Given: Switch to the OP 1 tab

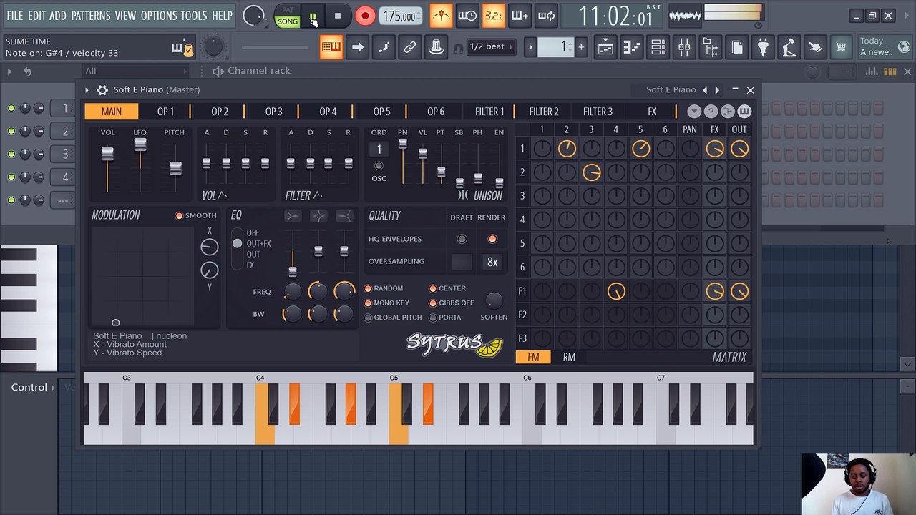Looking at the screenshot, I should tap(165, 112).
